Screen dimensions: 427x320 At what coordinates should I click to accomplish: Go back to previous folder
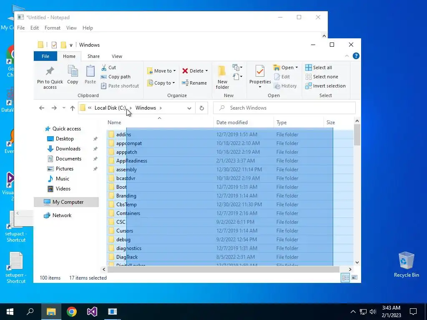coord(42,108)
